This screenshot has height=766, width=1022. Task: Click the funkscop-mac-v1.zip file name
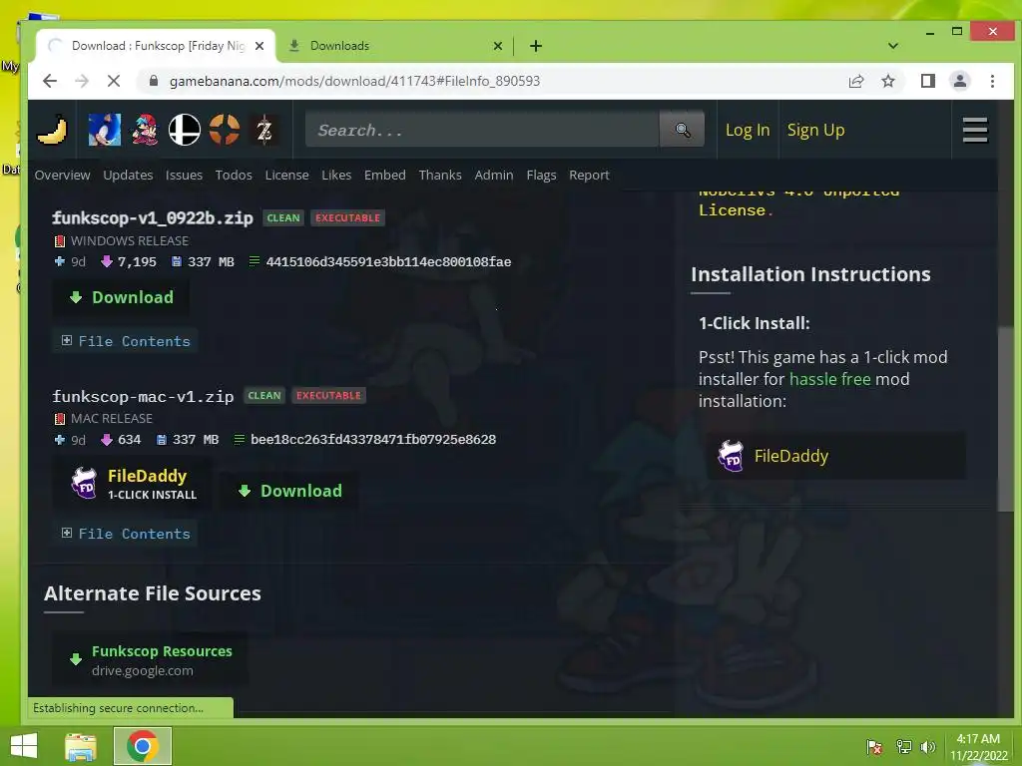(143, 396)
